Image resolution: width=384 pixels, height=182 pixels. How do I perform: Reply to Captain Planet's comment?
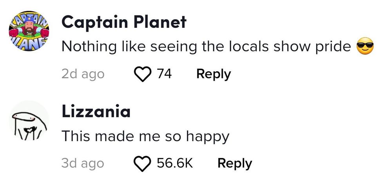[214, 74]
